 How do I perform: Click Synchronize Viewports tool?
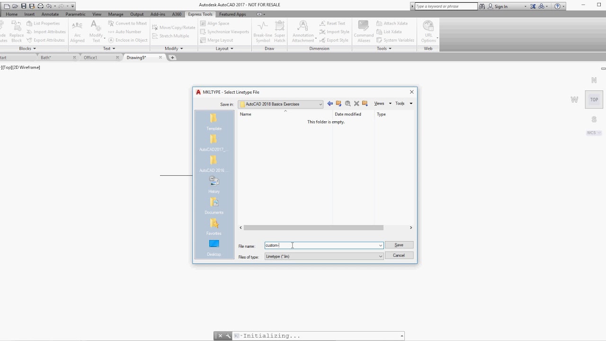[x=224, y=32]
